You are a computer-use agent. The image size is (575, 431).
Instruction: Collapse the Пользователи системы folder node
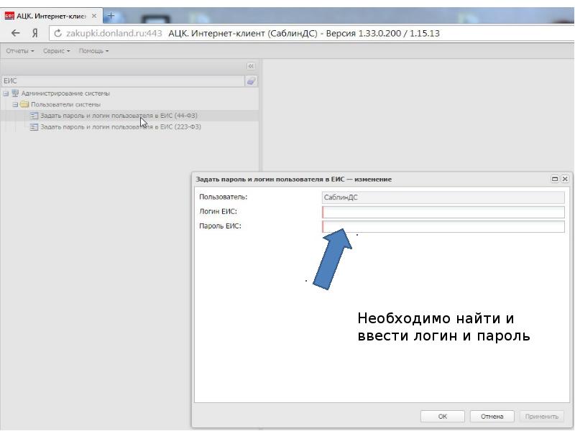(x=15, y=104)
